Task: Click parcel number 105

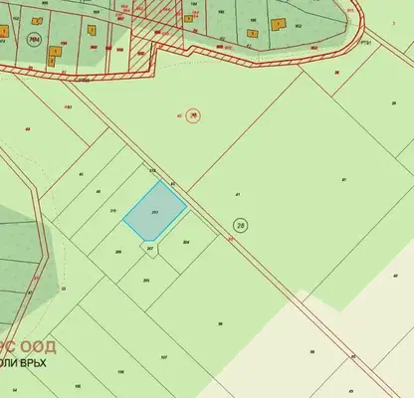Action: click(x=78, y=386)
